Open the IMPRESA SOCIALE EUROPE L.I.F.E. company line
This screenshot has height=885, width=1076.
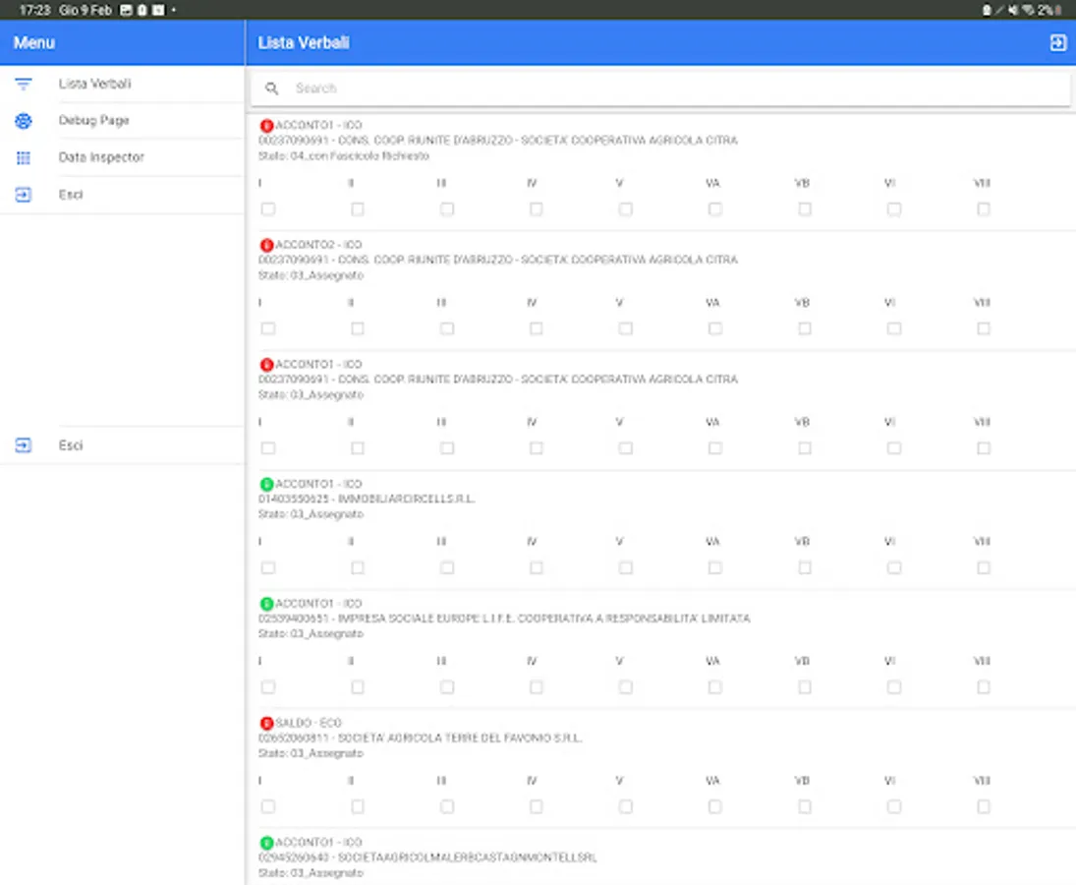504,618
